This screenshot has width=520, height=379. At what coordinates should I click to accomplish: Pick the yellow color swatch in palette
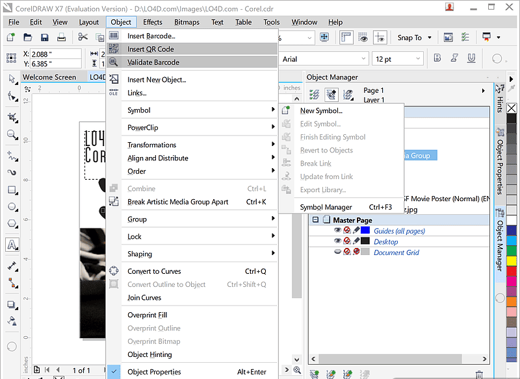(x=512, y=261)
